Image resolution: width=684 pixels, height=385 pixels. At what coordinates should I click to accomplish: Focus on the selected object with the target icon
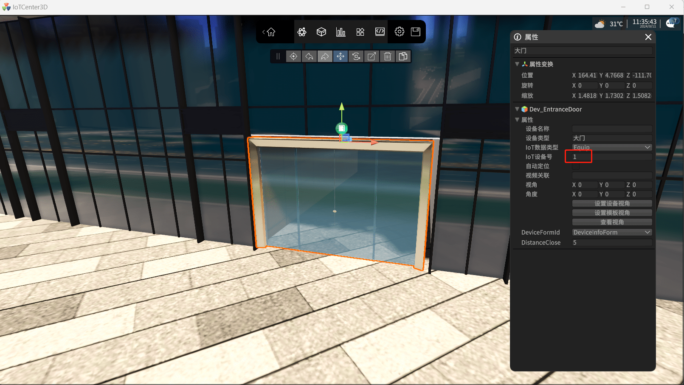tap(293, 56)
